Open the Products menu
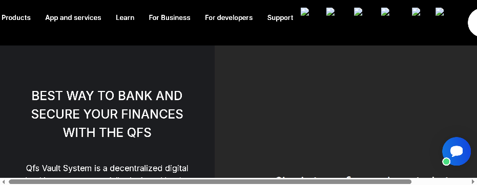The image size is (477, 185). click(x=16, y=17)
